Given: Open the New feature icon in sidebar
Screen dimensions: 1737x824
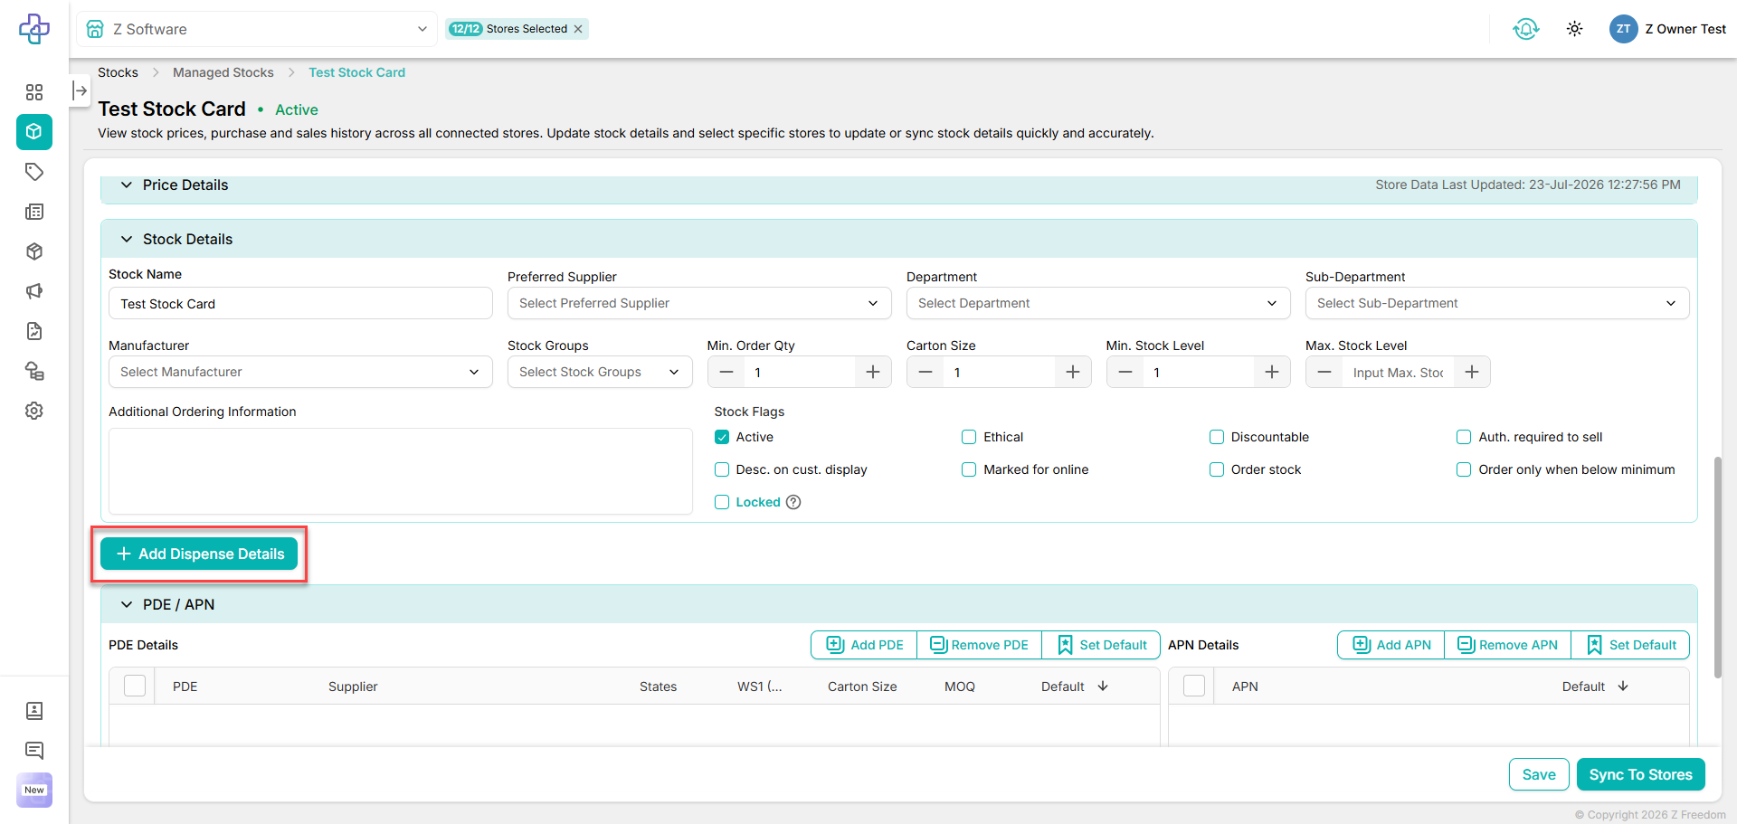Looking at the screenshot, I should [x=34, y=790].
